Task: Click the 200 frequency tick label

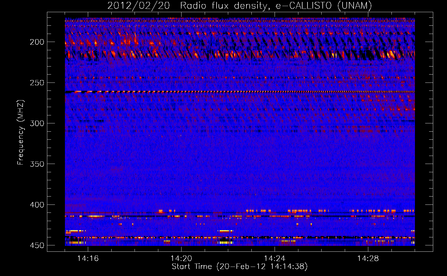Action: tap(37, 42)
